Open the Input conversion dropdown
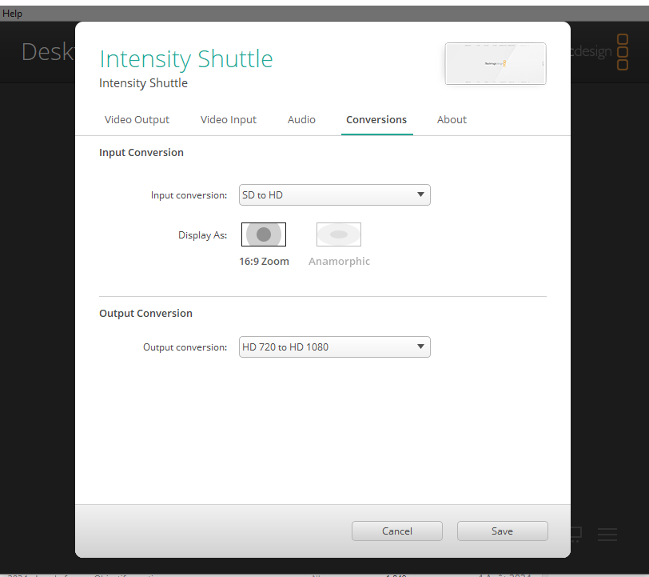649x577 pixels. point(334,194)
